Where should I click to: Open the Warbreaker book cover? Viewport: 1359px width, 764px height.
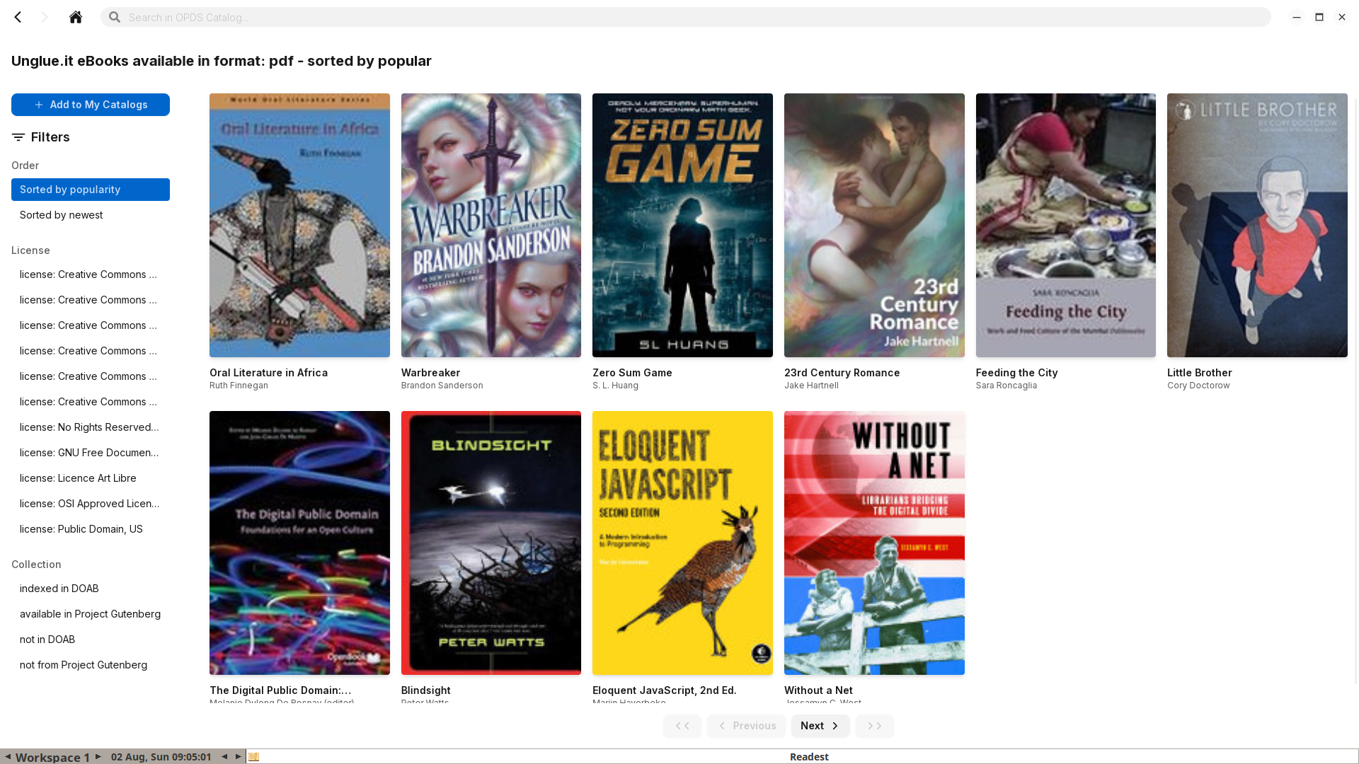point(491,225)
